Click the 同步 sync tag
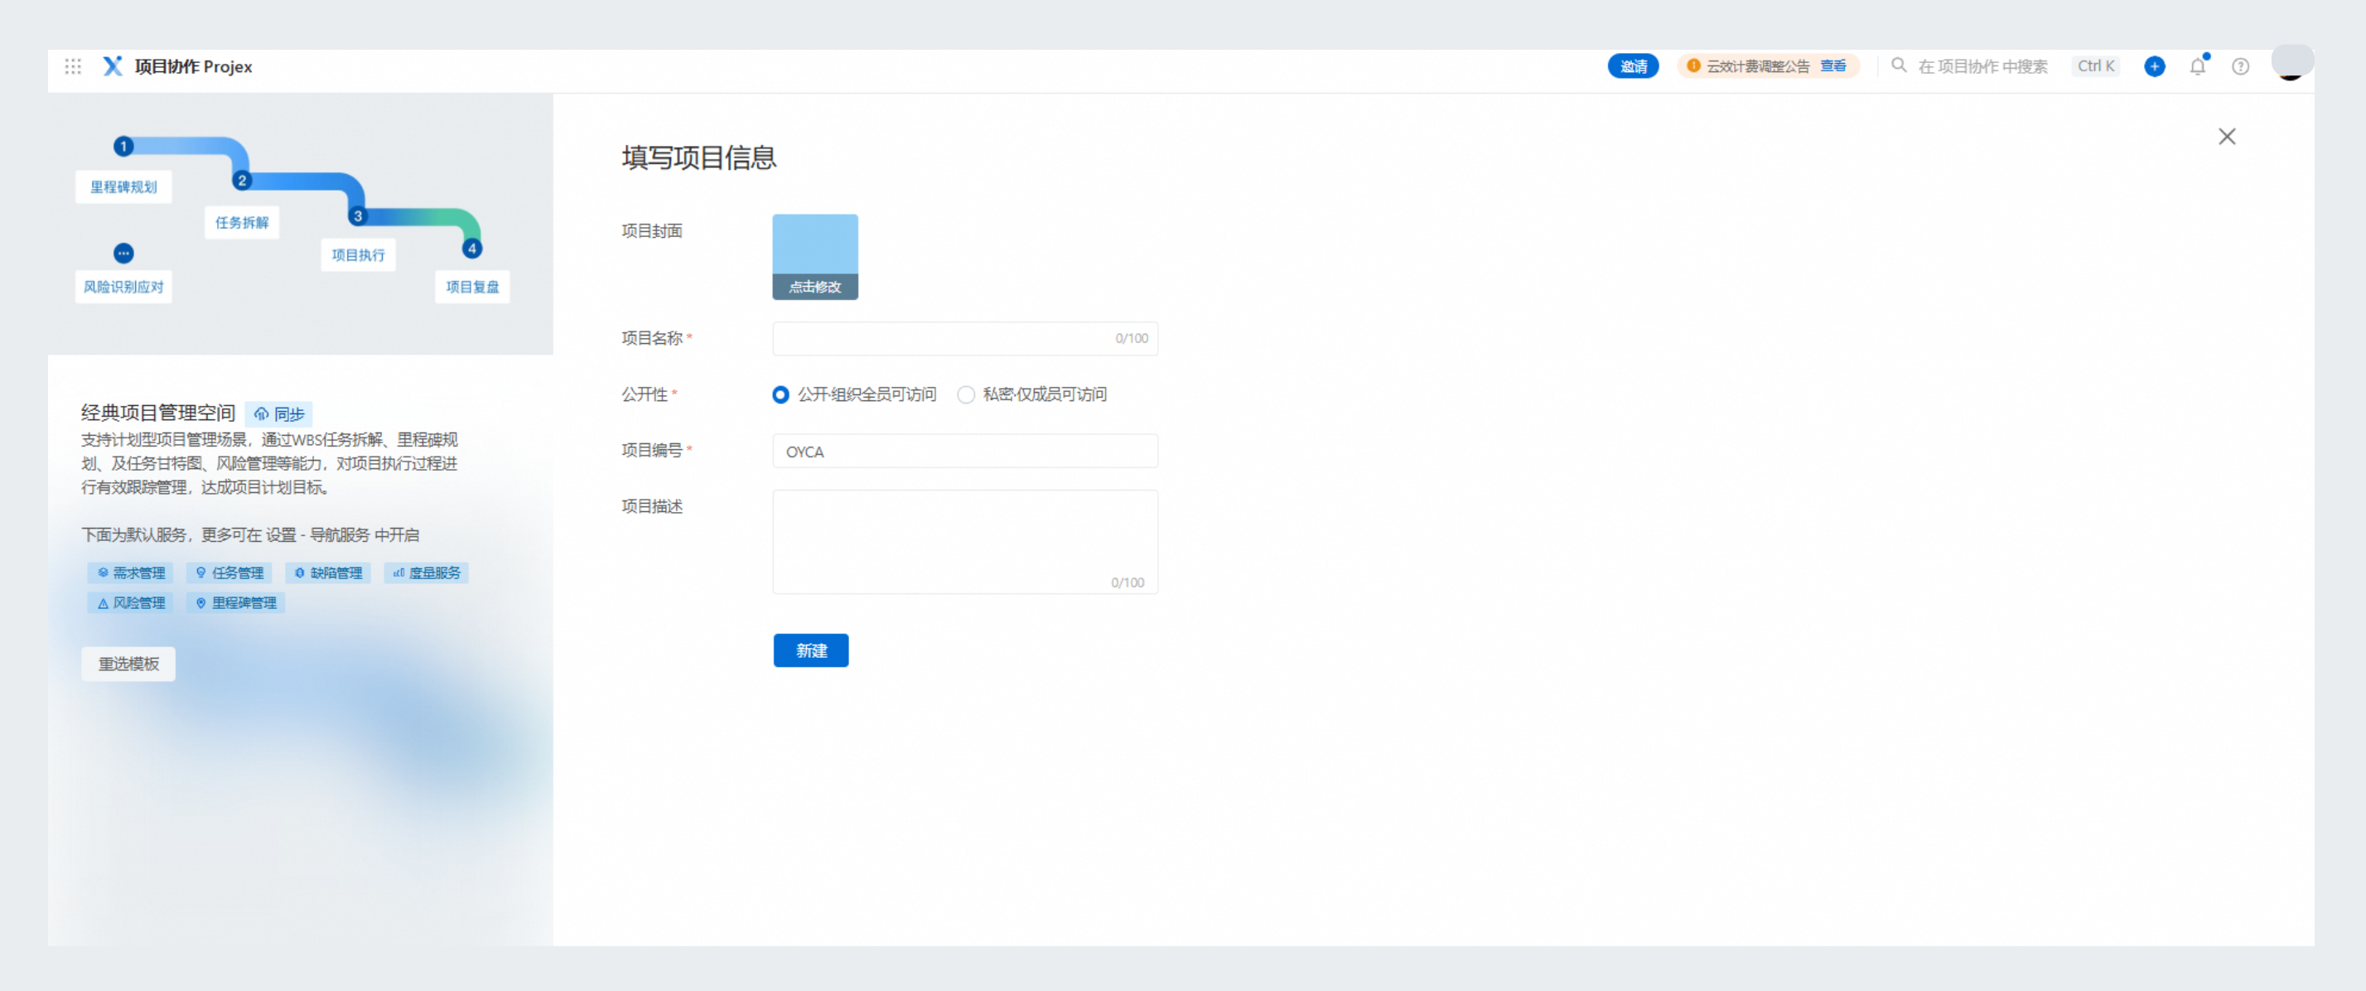 tap(279, 414)
